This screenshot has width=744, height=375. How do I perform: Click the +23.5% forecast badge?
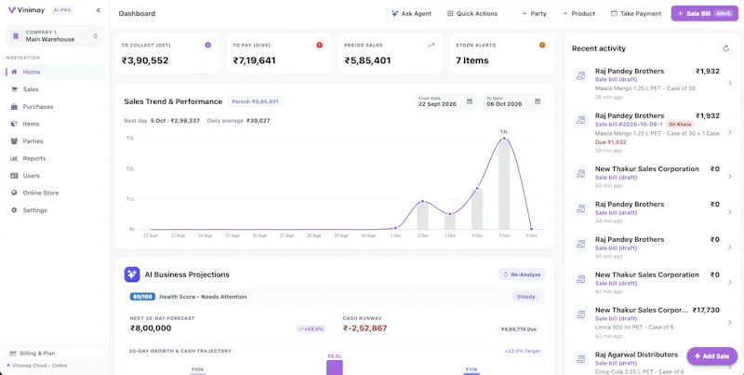pyautogui.click(x=311, y=328)
